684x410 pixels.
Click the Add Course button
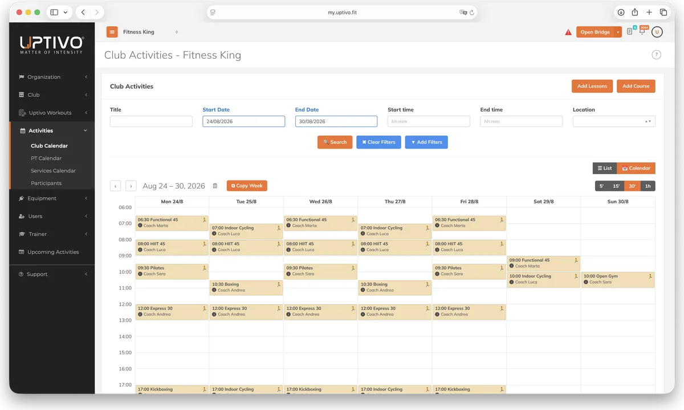pos(636,86)
